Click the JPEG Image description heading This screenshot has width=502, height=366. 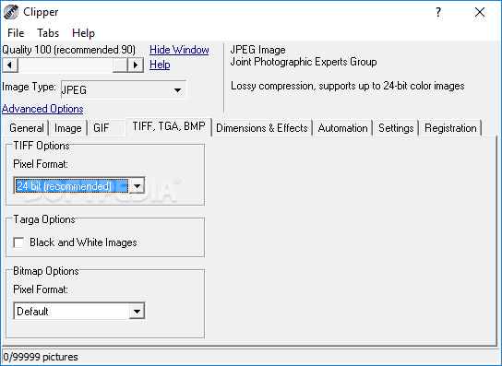coord(257,50)
